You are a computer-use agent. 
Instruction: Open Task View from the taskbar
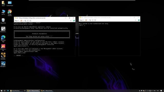click(5, 91)
